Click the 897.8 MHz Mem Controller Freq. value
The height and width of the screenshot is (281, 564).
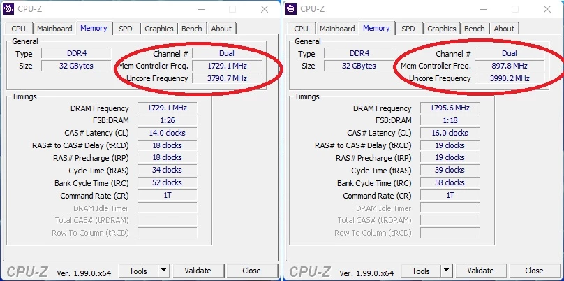click(510, 66)
